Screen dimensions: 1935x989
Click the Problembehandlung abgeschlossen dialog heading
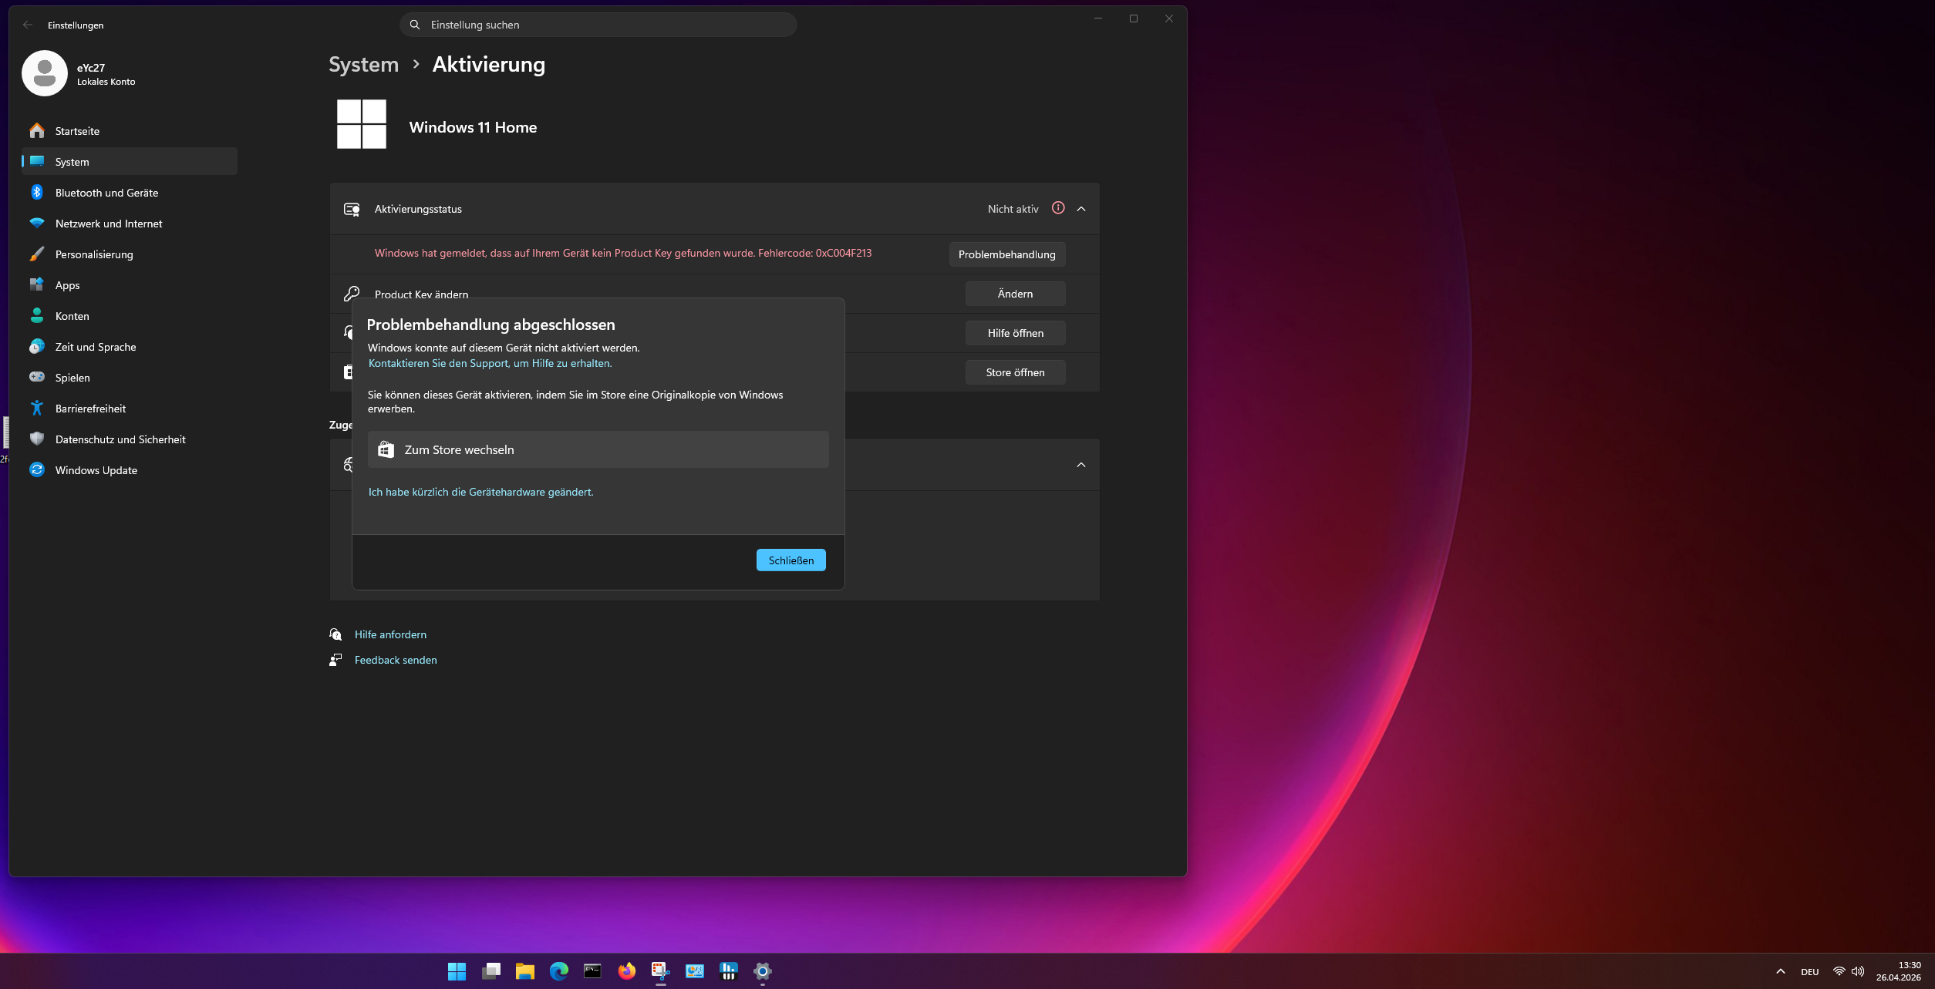[491, 325]
